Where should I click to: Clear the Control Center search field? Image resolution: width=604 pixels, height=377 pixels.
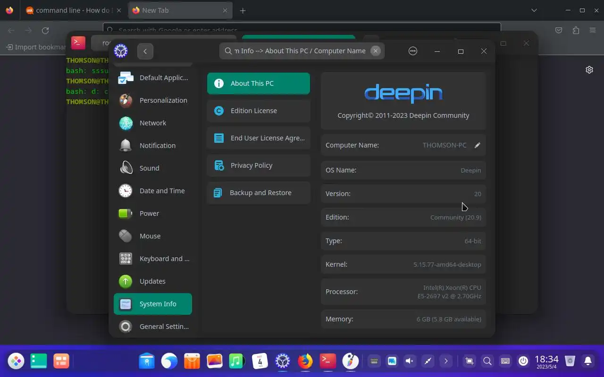[x=376, y=51]
